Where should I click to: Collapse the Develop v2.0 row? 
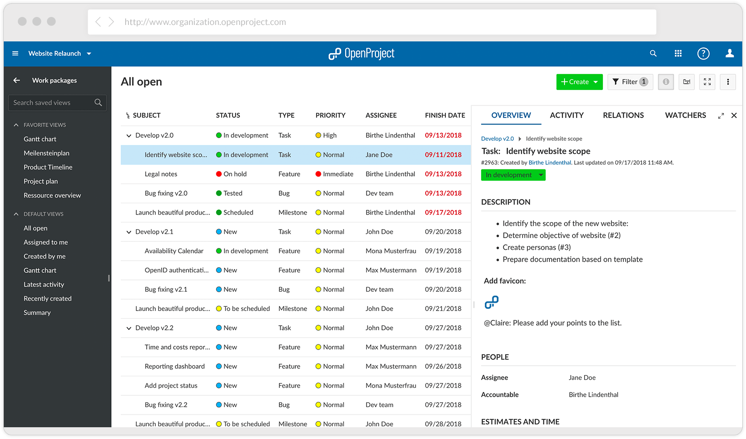coord(128,136)
